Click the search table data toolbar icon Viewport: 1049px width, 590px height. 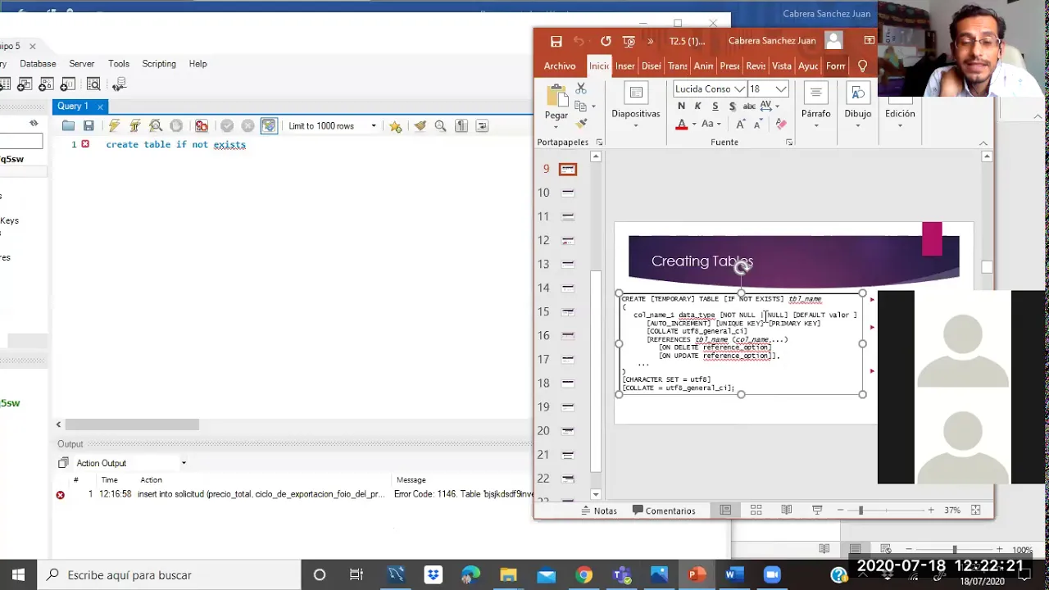[93, 84]
